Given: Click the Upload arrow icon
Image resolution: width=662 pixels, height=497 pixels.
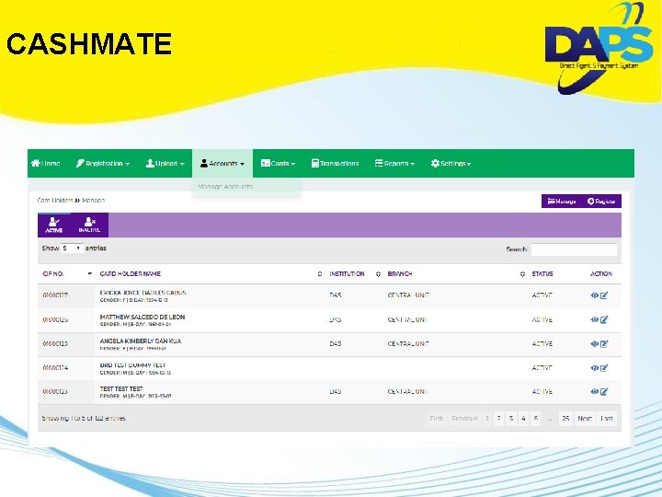Looking at the screenshot, I should click(150, 163).
